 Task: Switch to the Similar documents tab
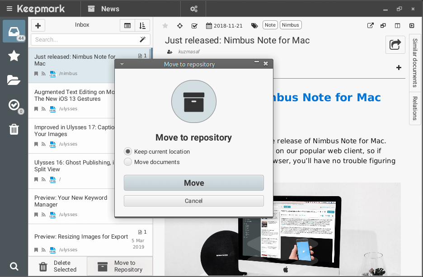(414, 62)
